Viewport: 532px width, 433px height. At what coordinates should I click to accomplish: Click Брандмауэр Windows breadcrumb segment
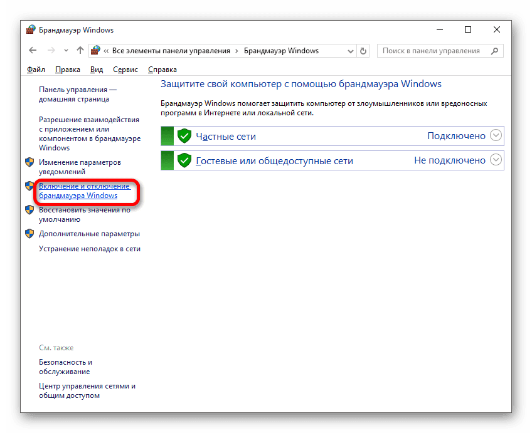(281, 51)
